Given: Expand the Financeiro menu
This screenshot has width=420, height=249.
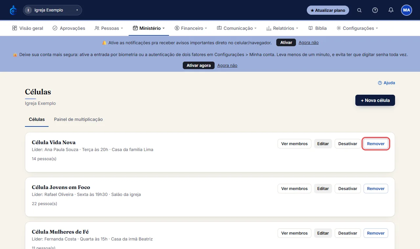Looking at the screenshot, I should point(191,28).
